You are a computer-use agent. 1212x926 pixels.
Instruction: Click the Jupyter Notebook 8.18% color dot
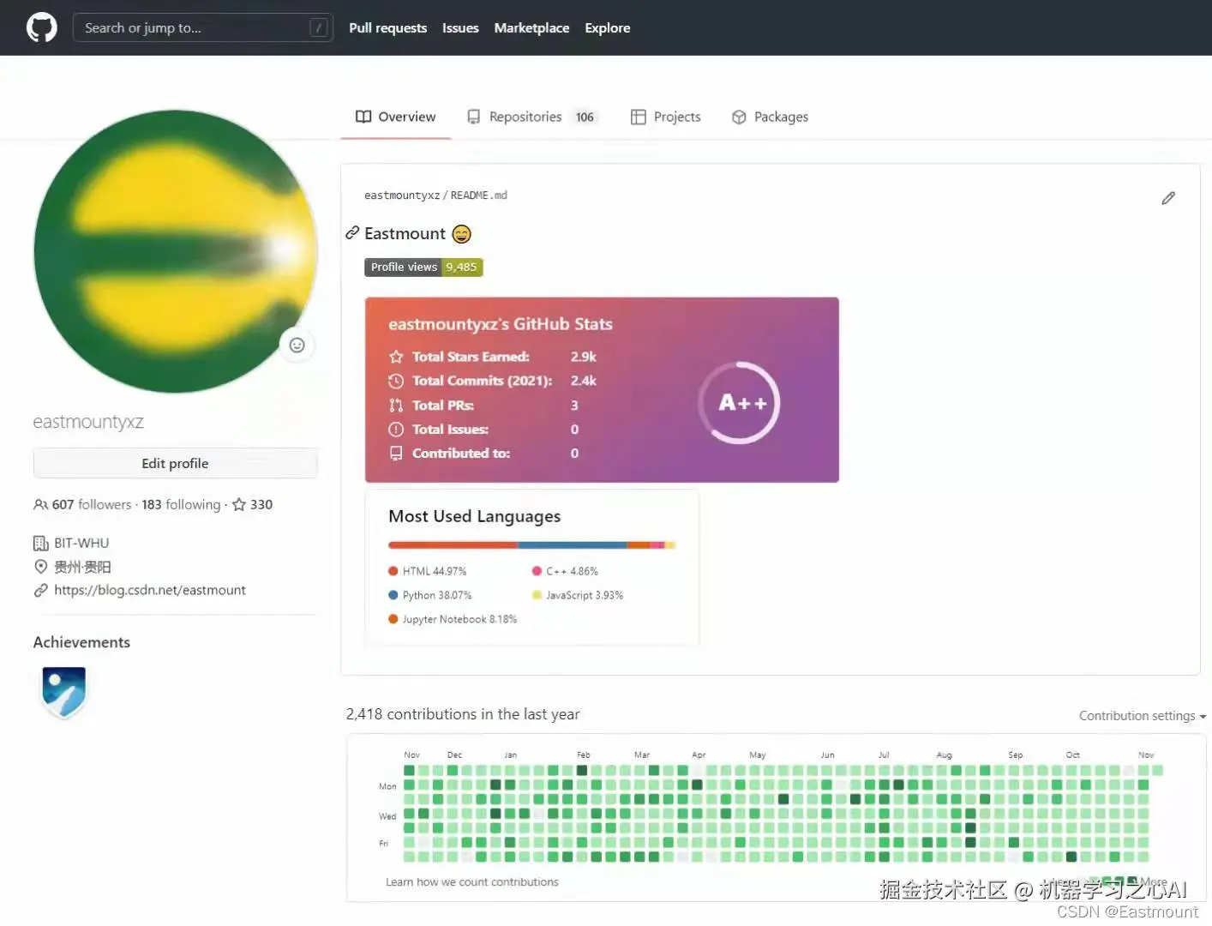click(393, 619)
